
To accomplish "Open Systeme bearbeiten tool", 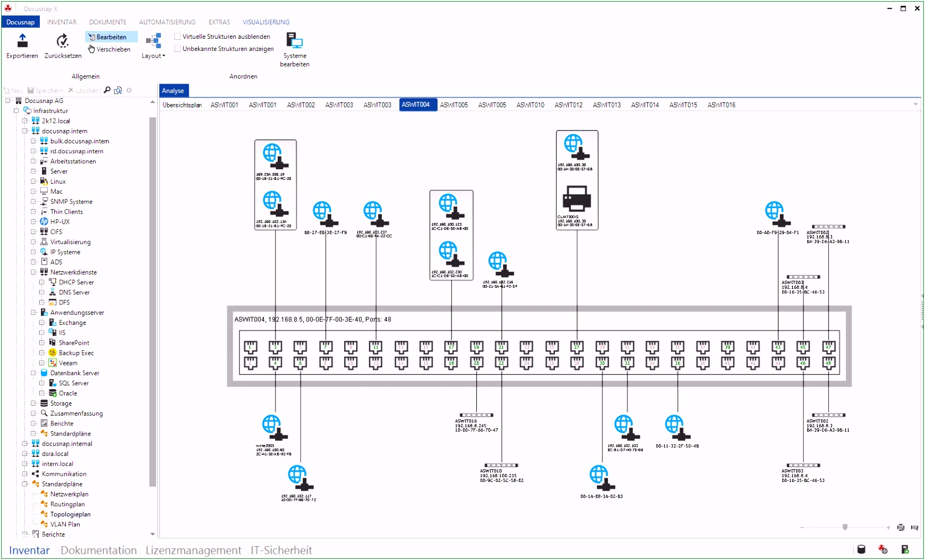I will coord(294,50).
